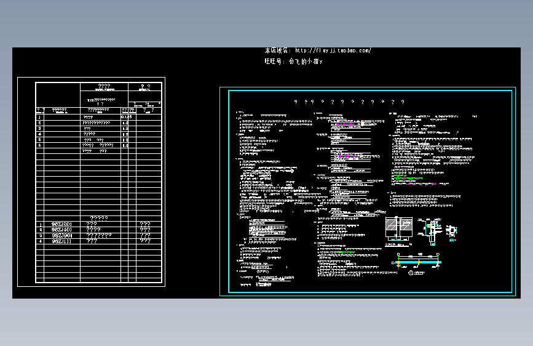Select the 98ZJ201 table cell
533x346 pixels.
[61, 224]
